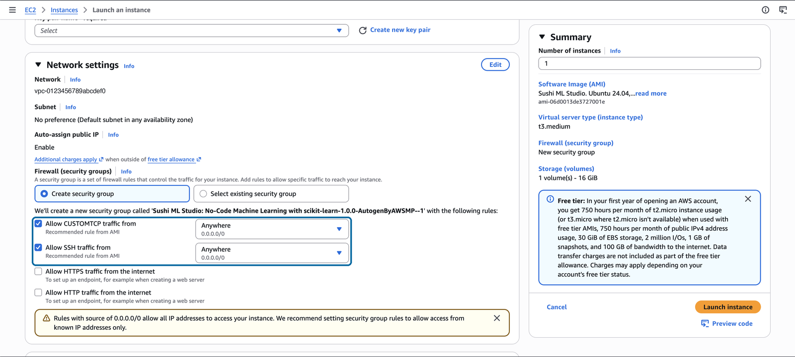Close the Free tier info box
The image size is (795, 357).
point(748,199)
